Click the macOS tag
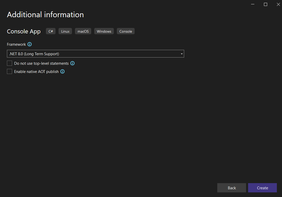Image resolution: width=282 pixels, height=197 pixels. (x=83, y=31)
